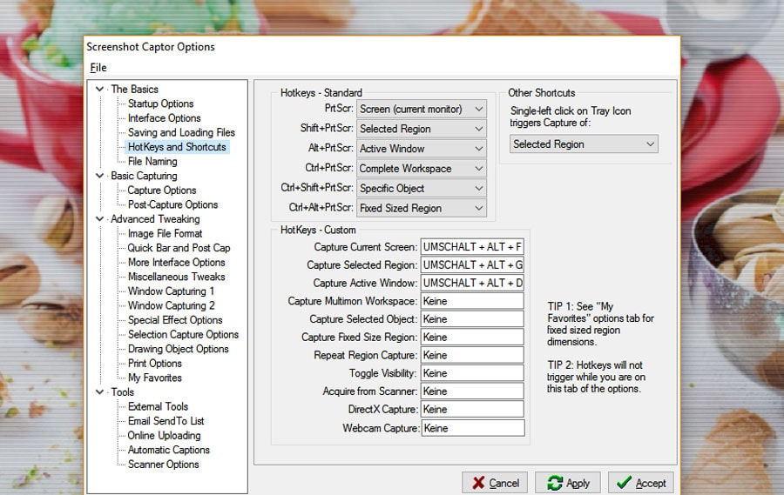Collapse the Advanced Tweaking node
This screenshot has width=784, height=495.
[99, 218]
